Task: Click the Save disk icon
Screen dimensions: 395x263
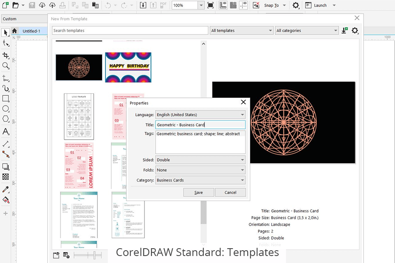Action: [x=32, y=5]
